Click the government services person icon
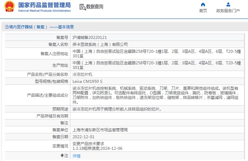This screenshot has width=248, height=161. (228, 4)
